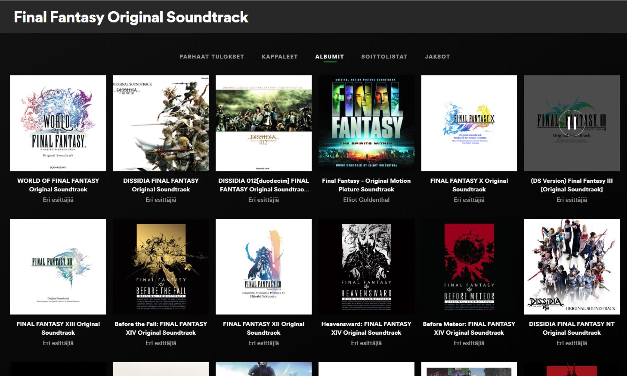The image size is (627, 376).
Task: Click Final Fantasy - Original Motion Picture Soundtrack title
Action: click(366, 185)
